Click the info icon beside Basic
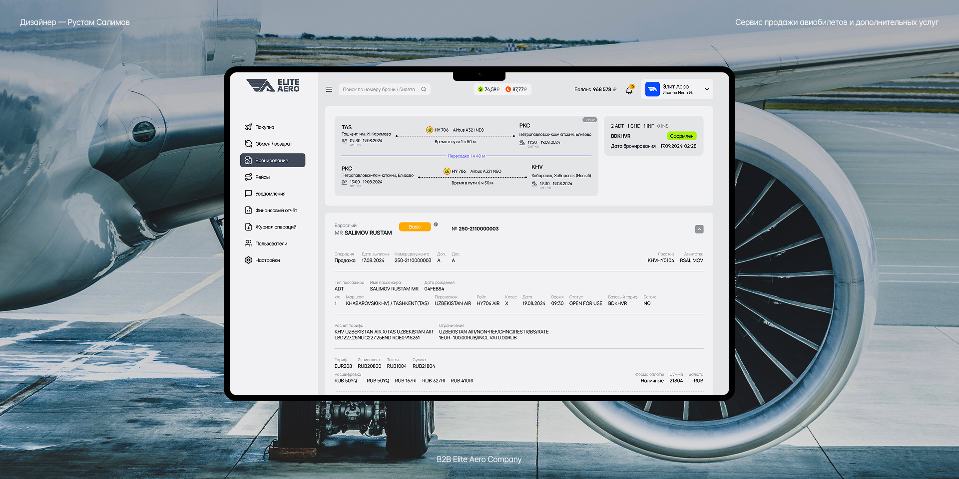Image resolution: width=959 pixels, height=479 pixels. coord(436,225)
